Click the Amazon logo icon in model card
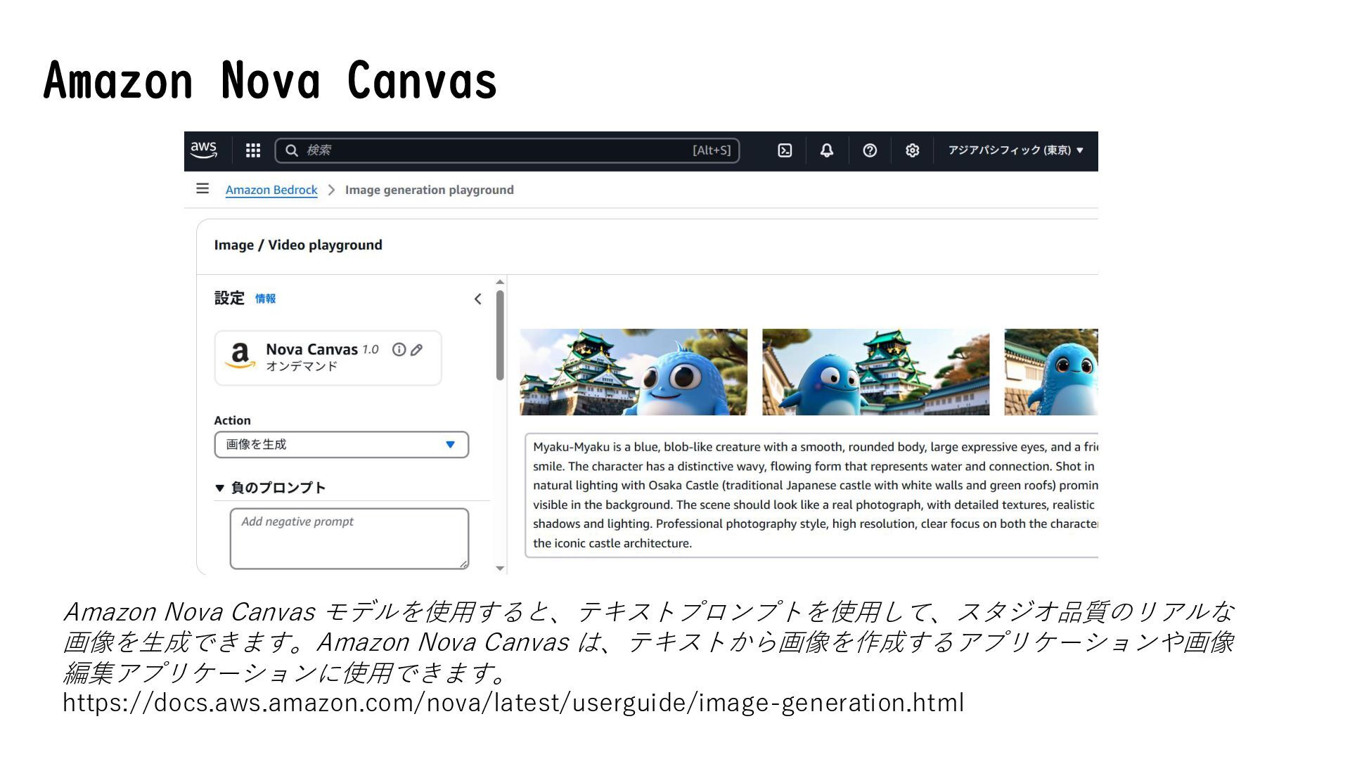This screenshot has width=1350, height=759. (240, 356)
